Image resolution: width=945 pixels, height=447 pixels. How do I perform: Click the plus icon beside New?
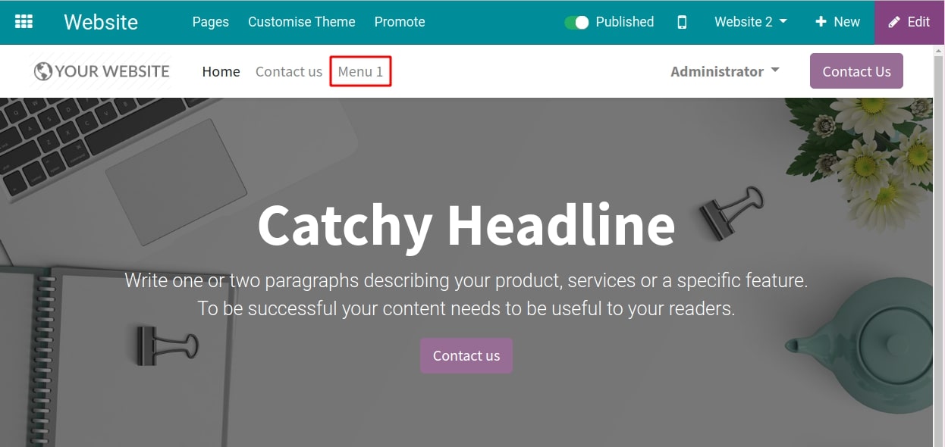(821, 22)
